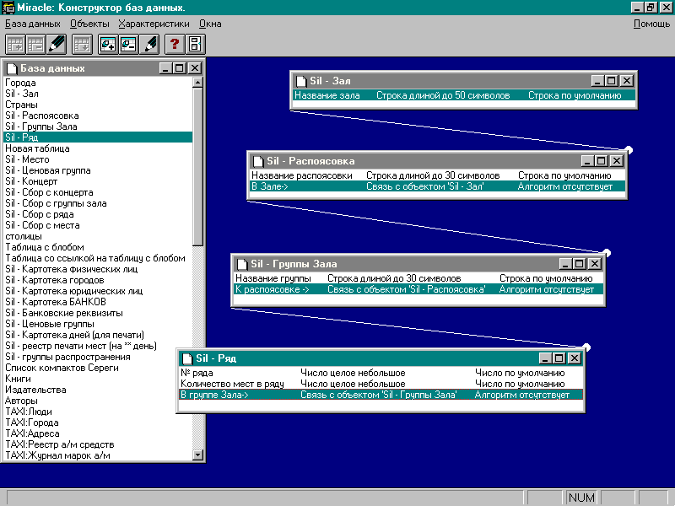Open the 'База данных' menu
675x506 pixels.
(33, 24)
